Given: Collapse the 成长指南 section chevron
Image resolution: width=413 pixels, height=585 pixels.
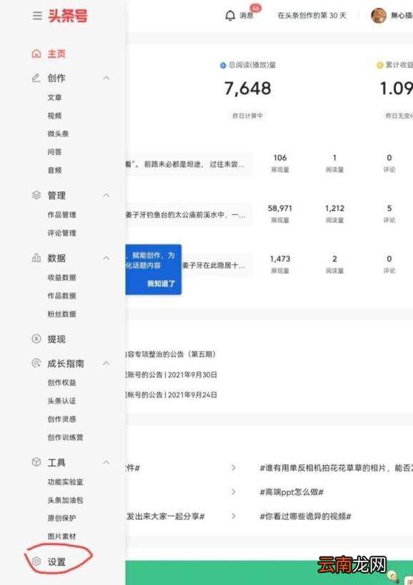Looking at the screenshot, I should pos(106,363).
